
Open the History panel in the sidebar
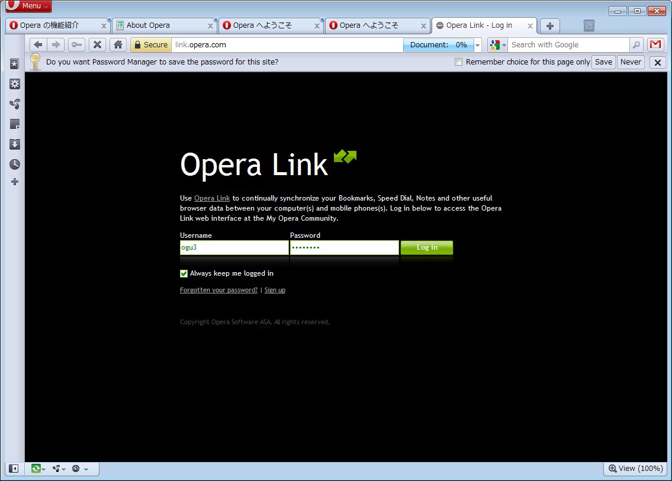(x=14, y=164)
